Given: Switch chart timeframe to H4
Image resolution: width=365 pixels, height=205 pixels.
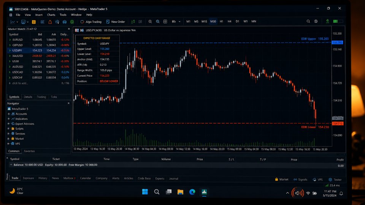Looking at the screenshot, I should [x=230, y=21].
